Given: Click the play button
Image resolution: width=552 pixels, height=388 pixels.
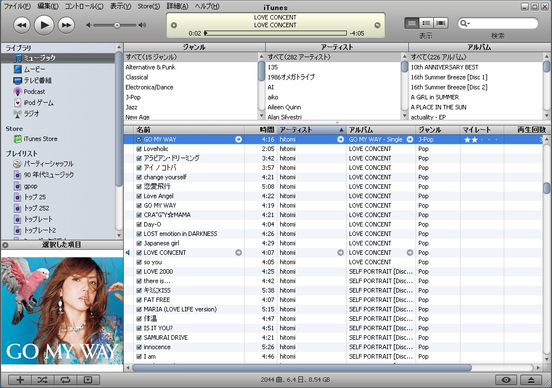Looking at the screenshot, I should point(44,26).
